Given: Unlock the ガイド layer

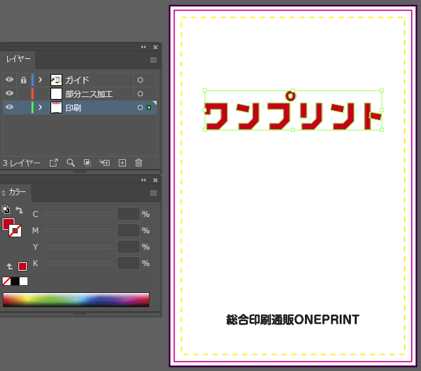Looking at the screenshot, I should tap(24, 80).
